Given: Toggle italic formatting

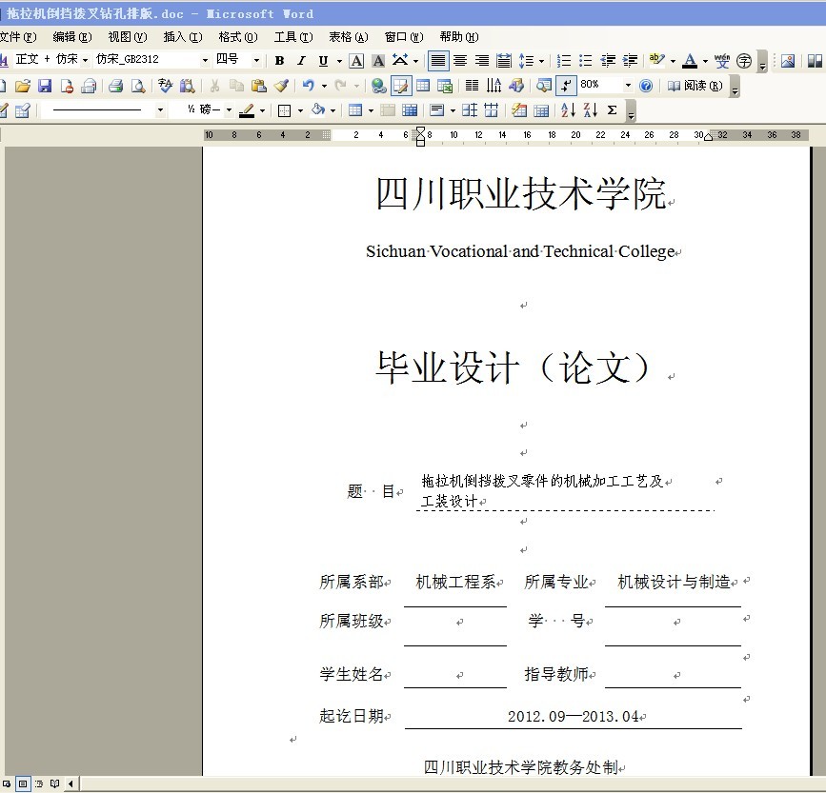Looking at the screenshot, I should (x=301, y=61).
